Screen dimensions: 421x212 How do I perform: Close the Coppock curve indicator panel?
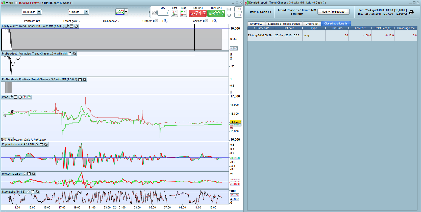46,144
